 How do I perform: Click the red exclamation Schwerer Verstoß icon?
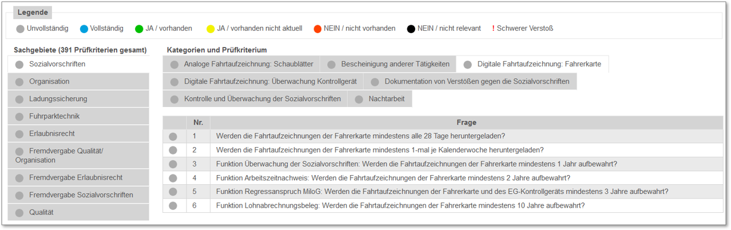(493, 29)
